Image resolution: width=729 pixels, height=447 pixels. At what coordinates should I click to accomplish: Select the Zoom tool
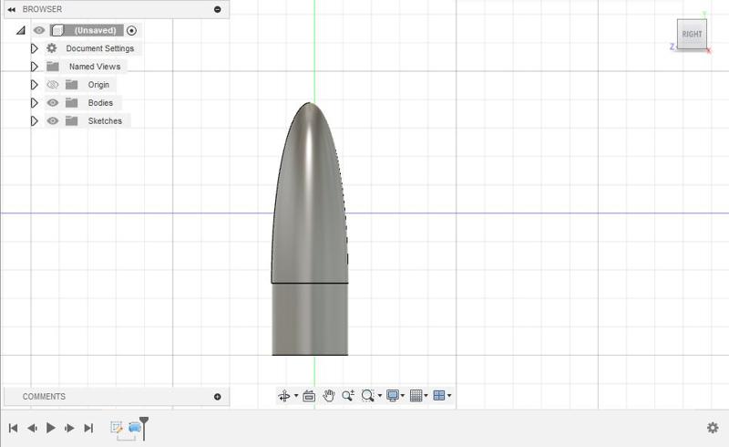click(x=348, y=396)
